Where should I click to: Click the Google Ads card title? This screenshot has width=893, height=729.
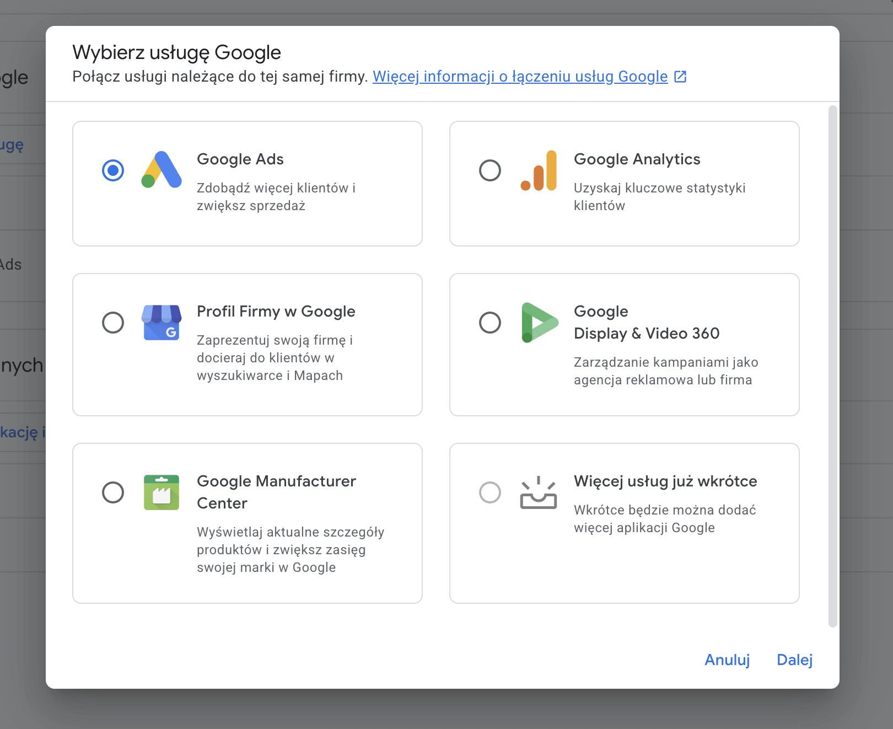pyautogui.click(x=240, y=159)
